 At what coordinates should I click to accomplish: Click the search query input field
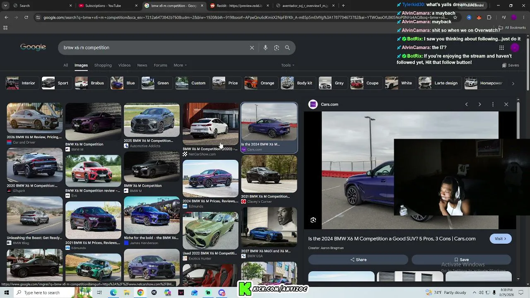tap(153, 48)
